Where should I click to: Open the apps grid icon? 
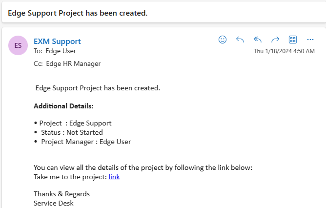pyautogui.click(x=293, y=40)
